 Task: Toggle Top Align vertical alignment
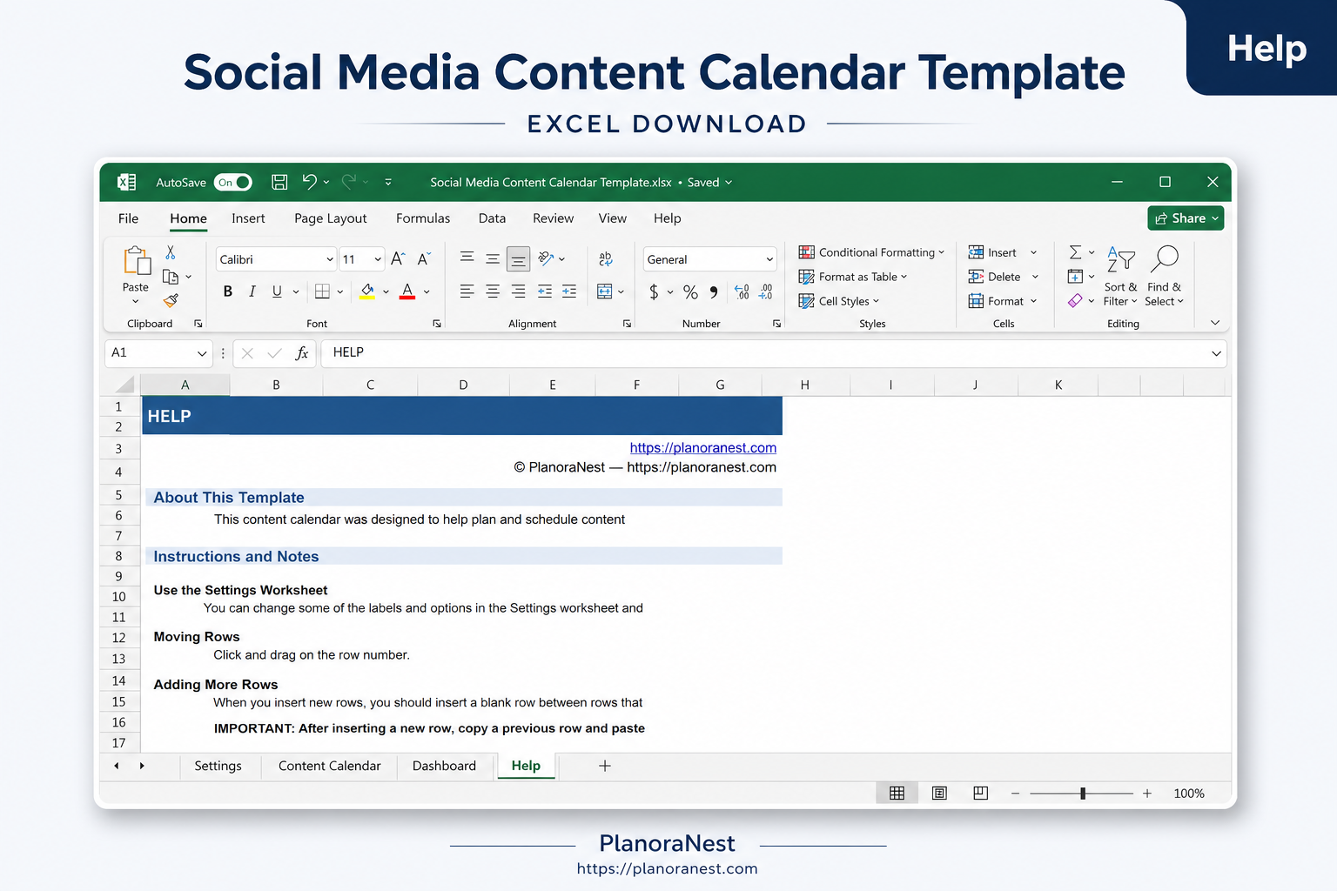(467, 258)
